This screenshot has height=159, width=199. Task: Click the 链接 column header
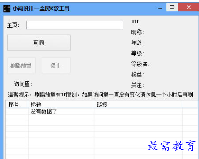click(x=138, y=104)
